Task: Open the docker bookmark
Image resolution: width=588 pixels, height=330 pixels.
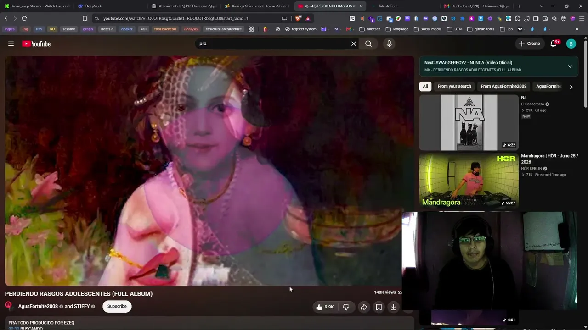Action: click(x=127, y=29)
